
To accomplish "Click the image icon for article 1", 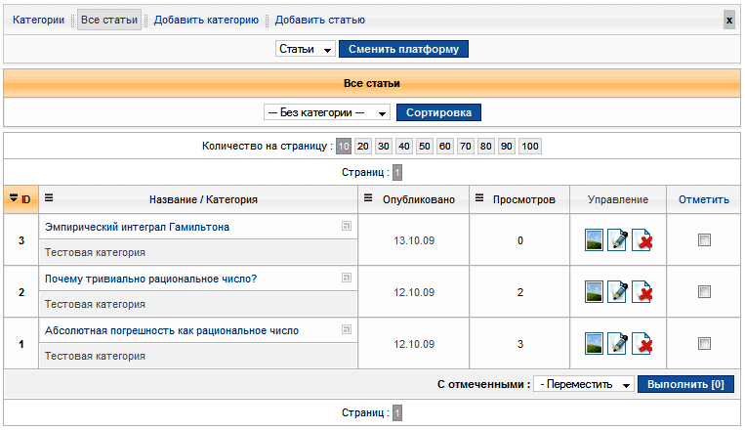I will click(x=593, y=343).
